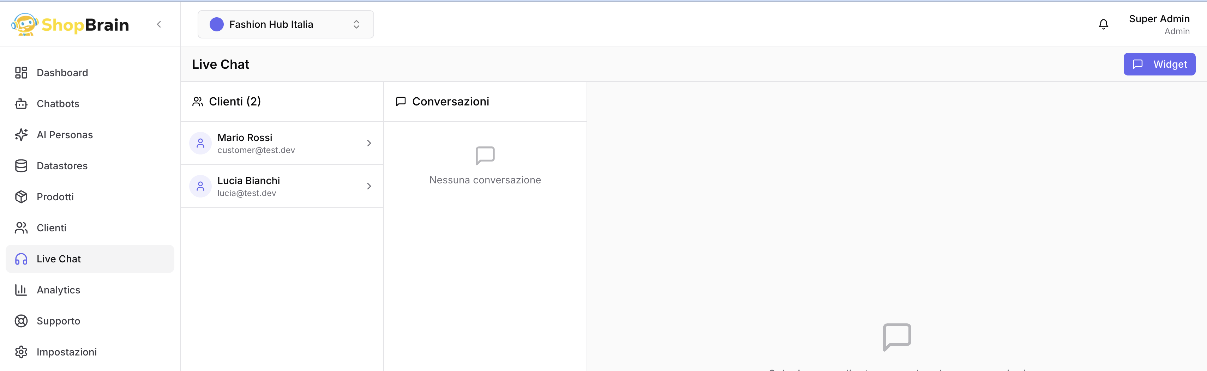The width and height of the screenshot is (1207, 371).
Task: Click the AI Personas sparkle icon
Action: [x=21, y=135]
